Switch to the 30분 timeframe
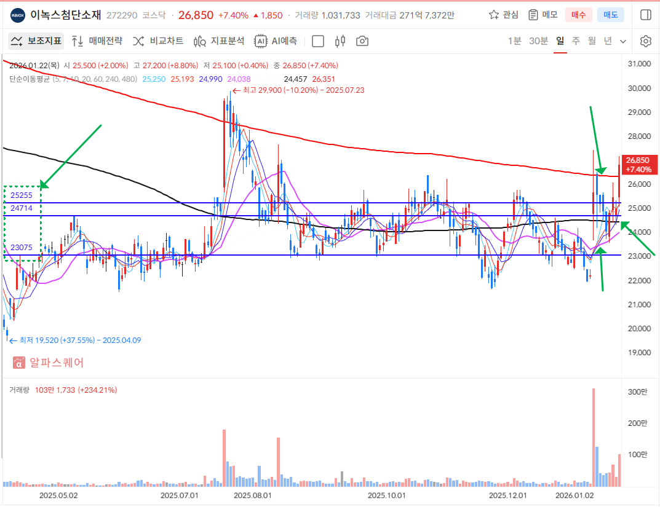 click(538, 41)
